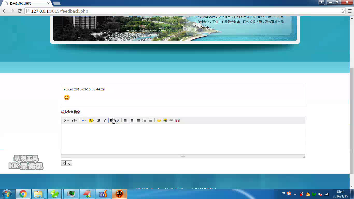Image resolution: width=354 pixels, height=199 pixels.
Task: Click the show desktop button
Action: pyautogui.click(x=352, y=194)
